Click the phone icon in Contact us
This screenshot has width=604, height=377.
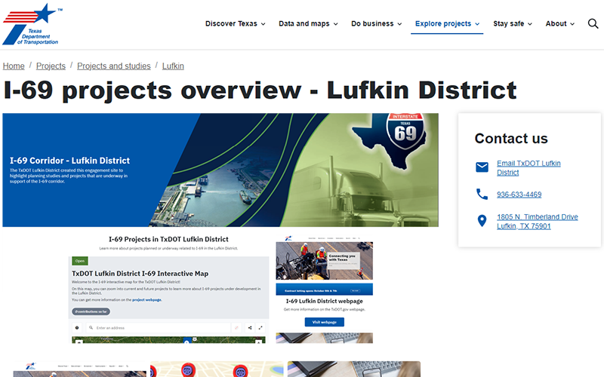coord(482,195)
